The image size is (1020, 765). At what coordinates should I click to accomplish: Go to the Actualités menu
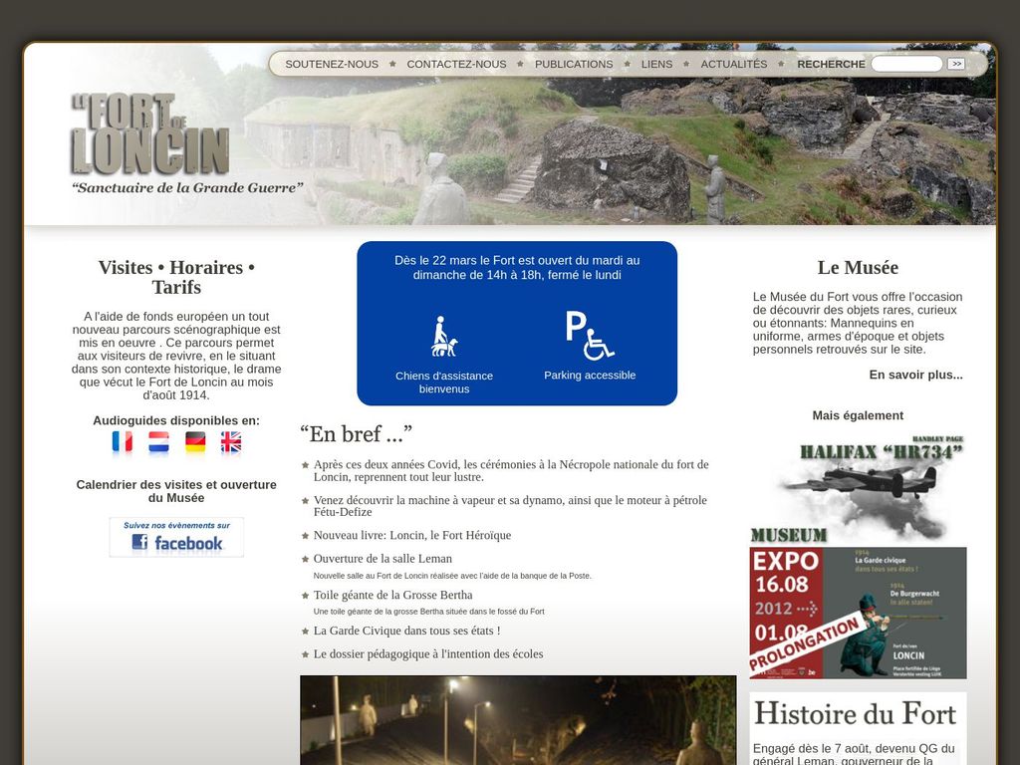tap(734, 64)
